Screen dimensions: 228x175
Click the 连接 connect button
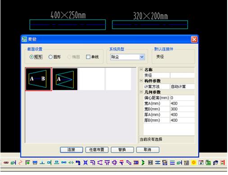pyautogui.click(x=72, y=149)
